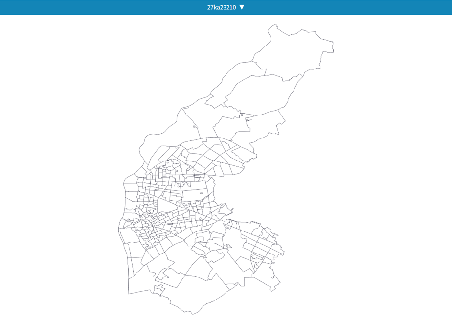Image resolution: width=452 pixels, height=323 pixels.
Task: Open the 27ka23210 dataset dropdown
Action: (x=226, y=7)
